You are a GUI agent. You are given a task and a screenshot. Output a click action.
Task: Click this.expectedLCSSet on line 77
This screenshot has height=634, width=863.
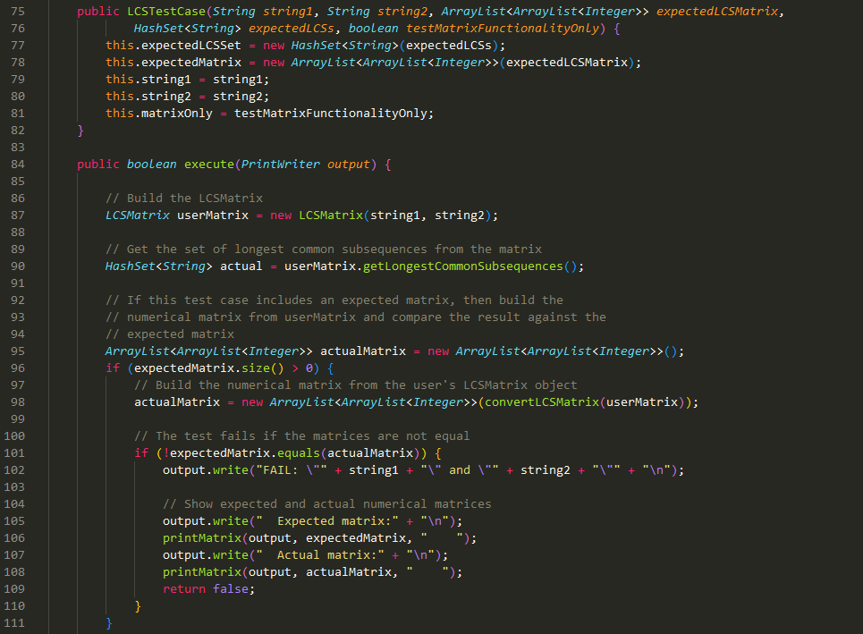[x=173, y=45]
